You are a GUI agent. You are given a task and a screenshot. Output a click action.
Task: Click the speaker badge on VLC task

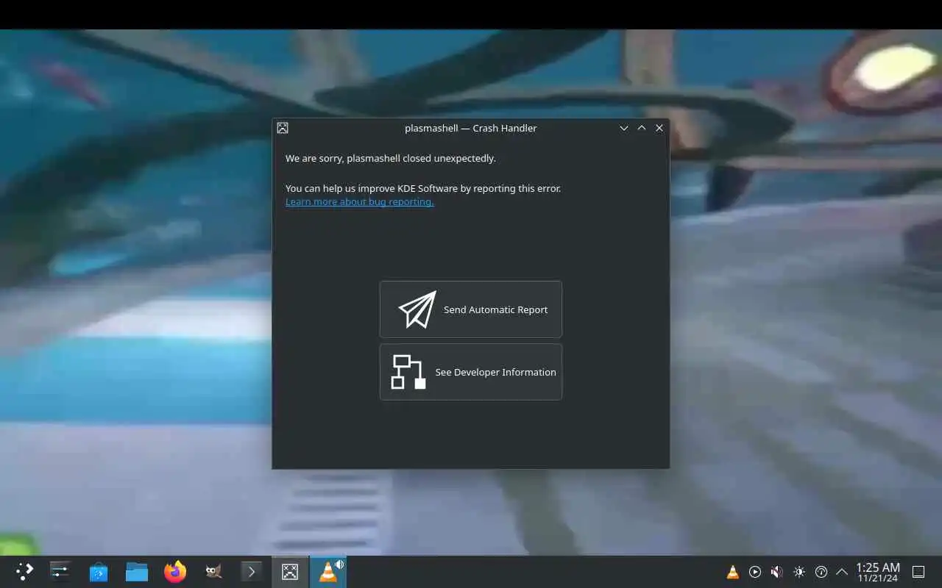(x=339, y=564)
